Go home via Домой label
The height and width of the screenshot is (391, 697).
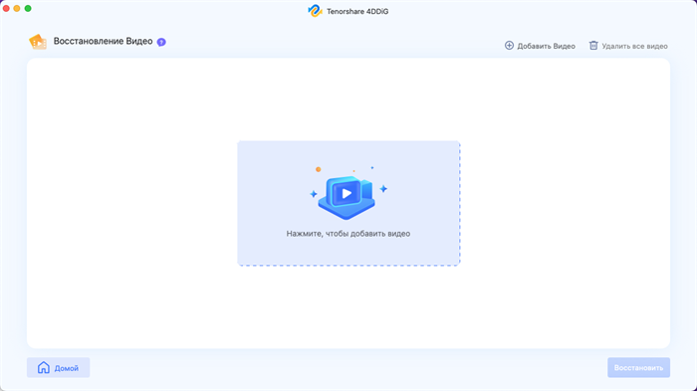[67, 368]
